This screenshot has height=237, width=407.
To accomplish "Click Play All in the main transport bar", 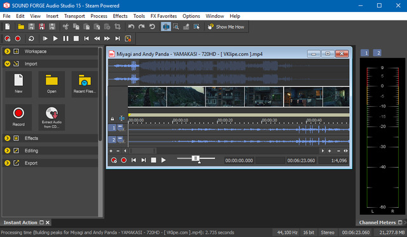I will pos(45,39).
